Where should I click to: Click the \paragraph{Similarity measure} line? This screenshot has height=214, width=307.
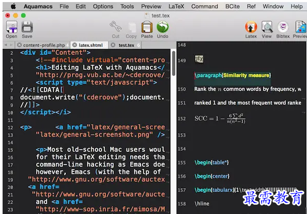click(233, 75)
